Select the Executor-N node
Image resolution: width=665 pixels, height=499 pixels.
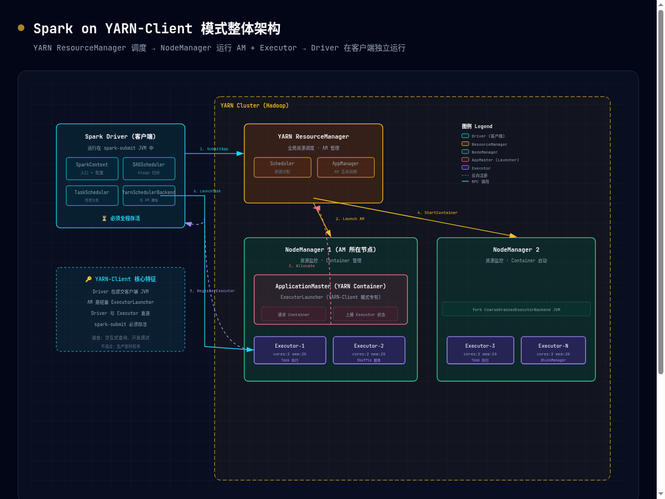coord(553,350)
